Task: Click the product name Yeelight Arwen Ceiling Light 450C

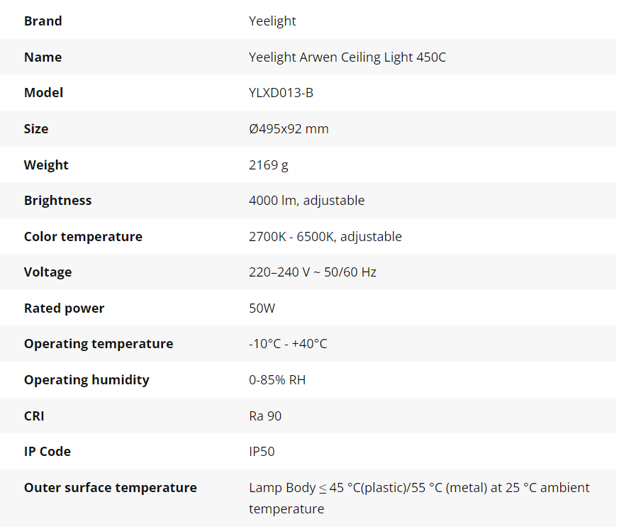Action: pos(347,57)
